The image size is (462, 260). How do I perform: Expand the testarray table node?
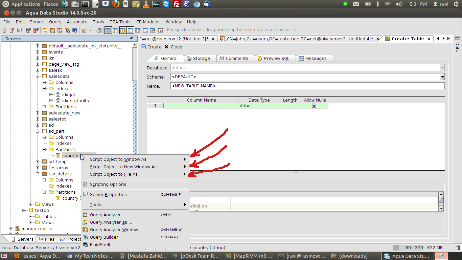click(38, 168)
